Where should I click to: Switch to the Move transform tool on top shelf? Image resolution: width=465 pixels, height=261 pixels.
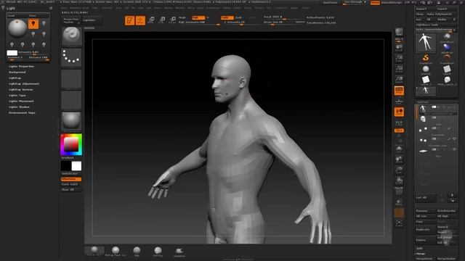[151, 20]
